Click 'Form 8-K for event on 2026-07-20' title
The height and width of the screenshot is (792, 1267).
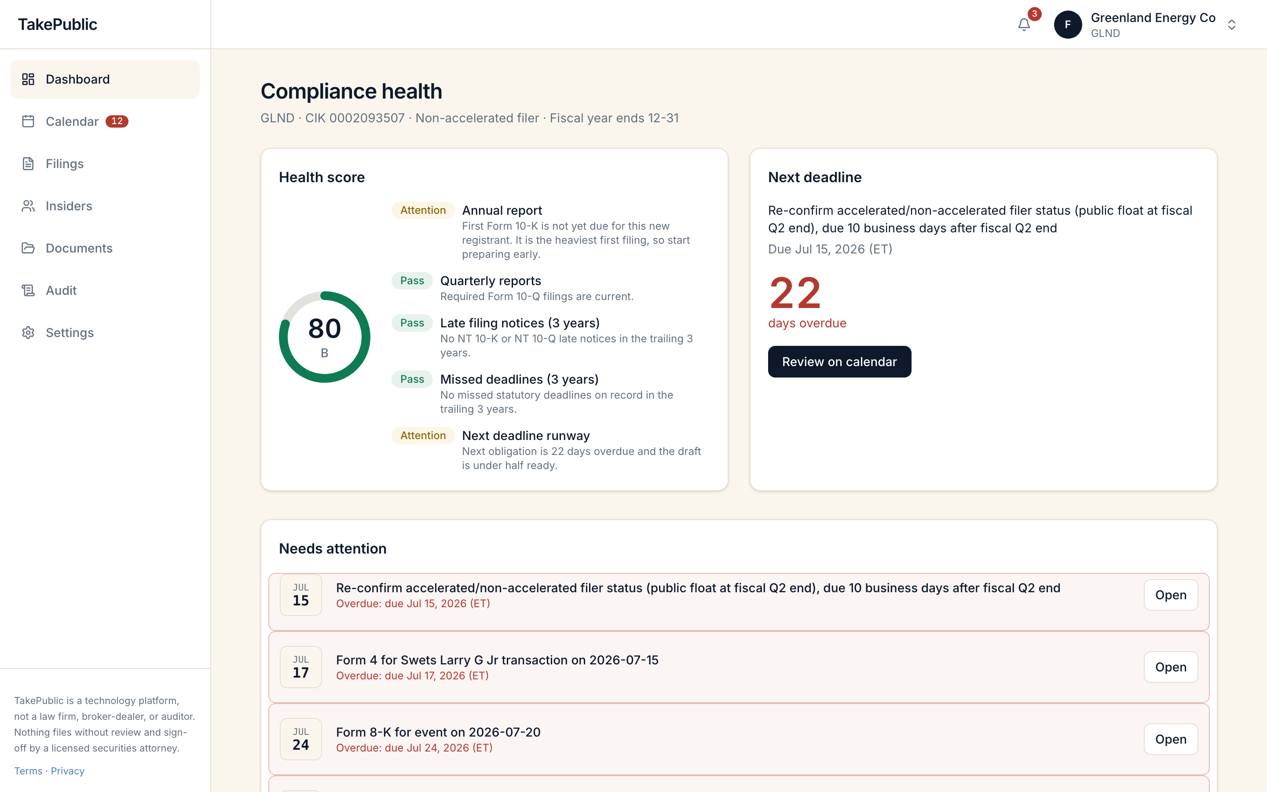tap(438, 732)
